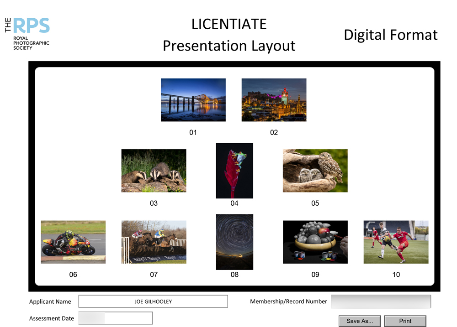This screenshot has height=327, width=457.
Task: Click the Print button
Action: tap(406, 321)
